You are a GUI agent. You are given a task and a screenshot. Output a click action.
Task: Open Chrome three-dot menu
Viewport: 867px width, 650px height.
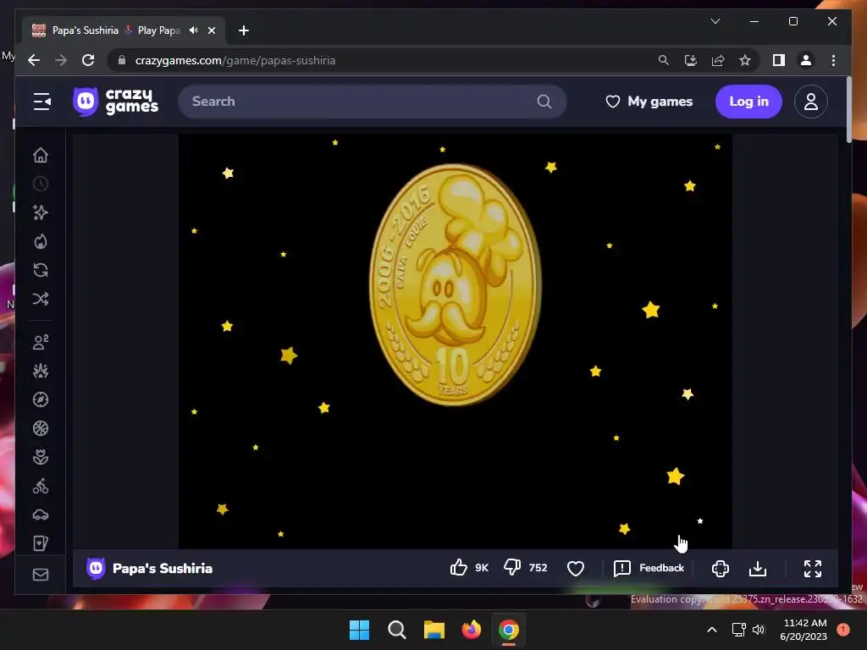833,60
